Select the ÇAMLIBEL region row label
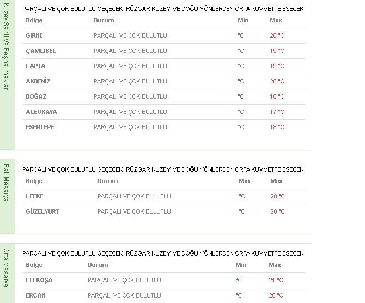This screenshot has width=365, height=303. coord(41,51)
